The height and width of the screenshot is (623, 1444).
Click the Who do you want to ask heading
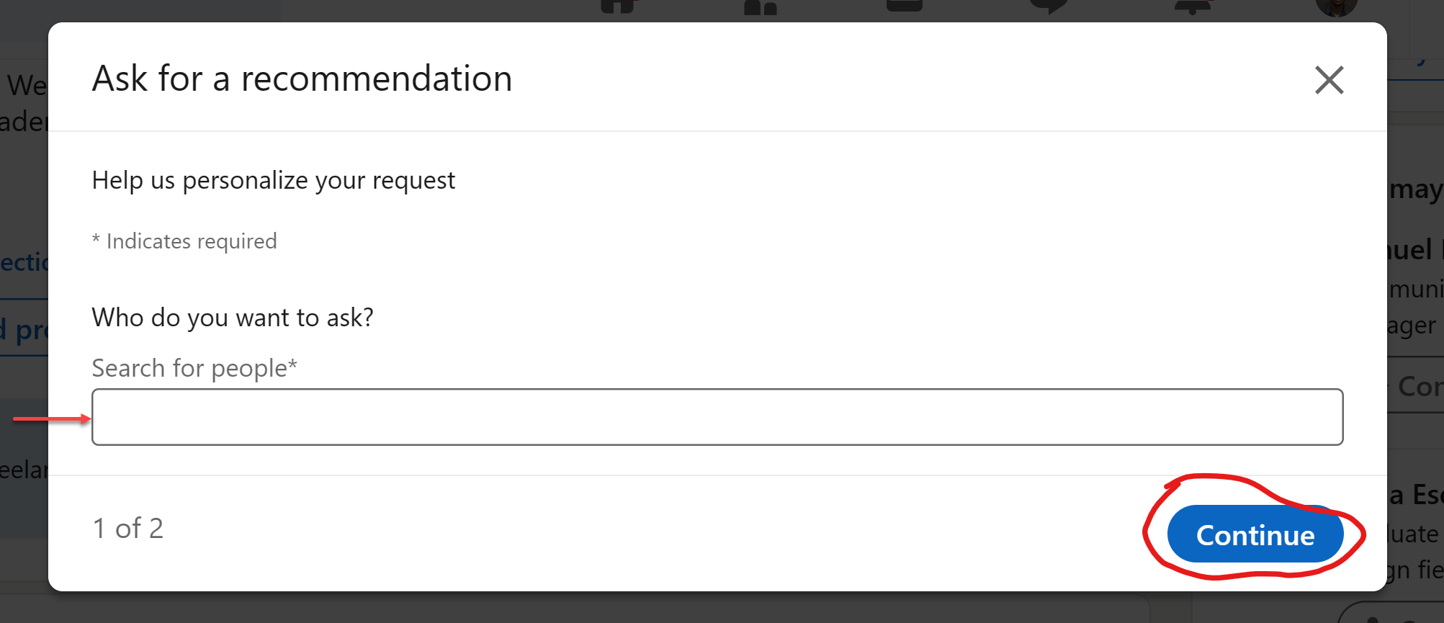click(233, 317)
